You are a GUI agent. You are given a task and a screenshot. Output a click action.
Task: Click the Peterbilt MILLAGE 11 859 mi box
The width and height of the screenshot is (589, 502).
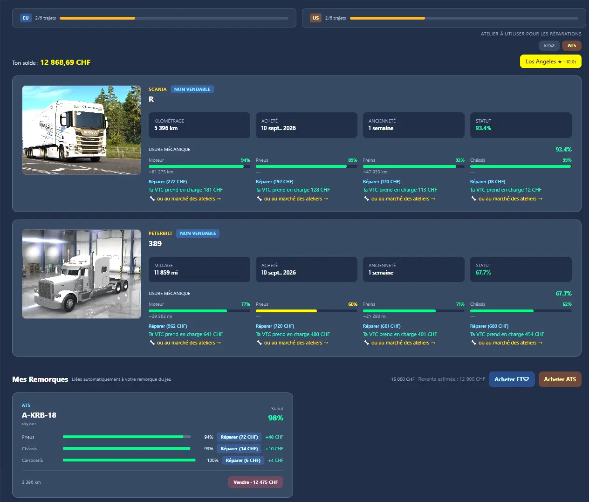tap(199, 269)
